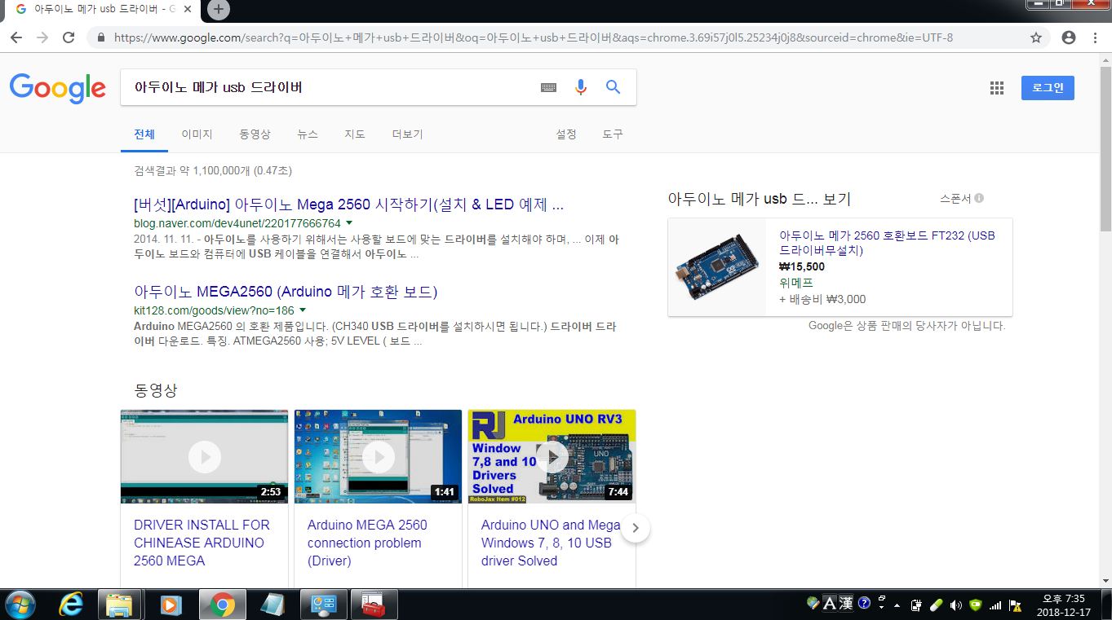Open the network signal tray icon
The image size is (1112, 620).
pos(995,605)
